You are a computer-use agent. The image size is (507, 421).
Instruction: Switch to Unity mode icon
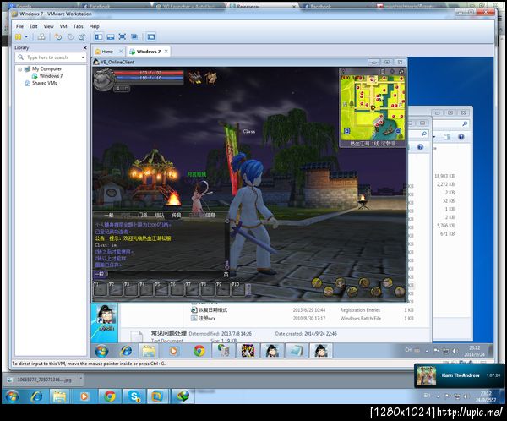pos(134,36)
